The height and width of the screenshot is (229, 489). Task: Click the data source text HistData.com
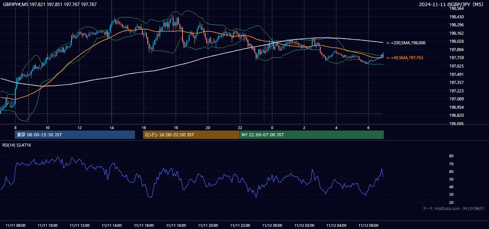(448, 208)
